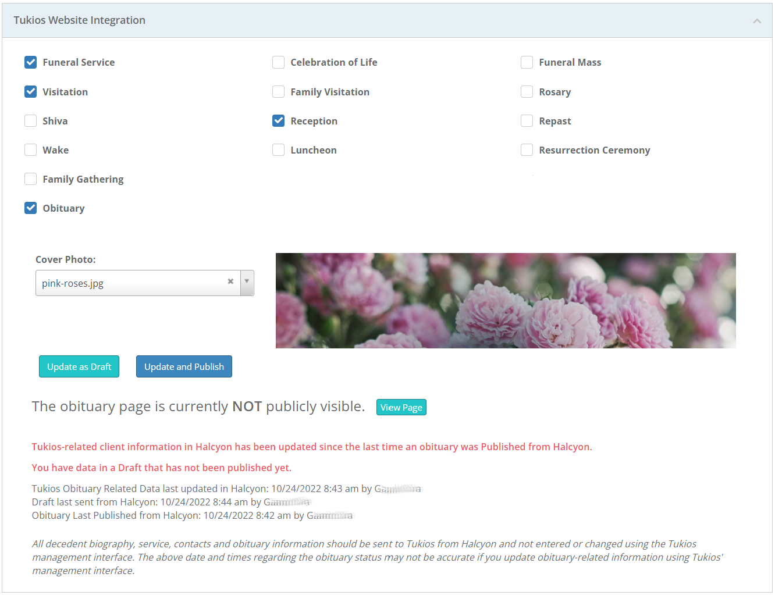Enable the Shiva checkbox
The height and width of the screenshot is (595, 775).
pyautogui.click(x=31, y=121)
